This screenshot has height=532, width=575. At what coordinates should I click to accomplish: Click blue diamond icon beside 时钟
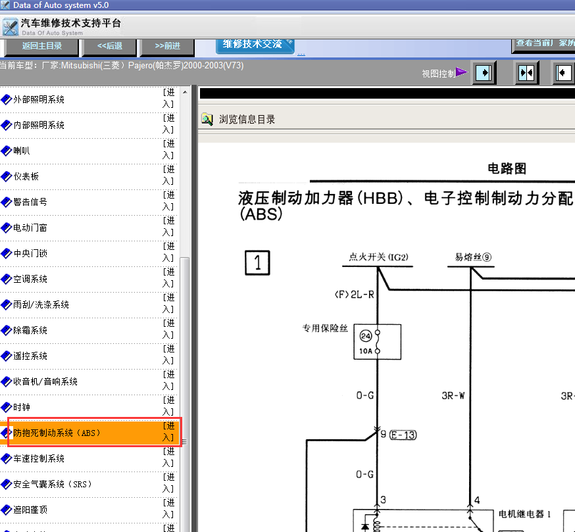click(x=6, y=407)
